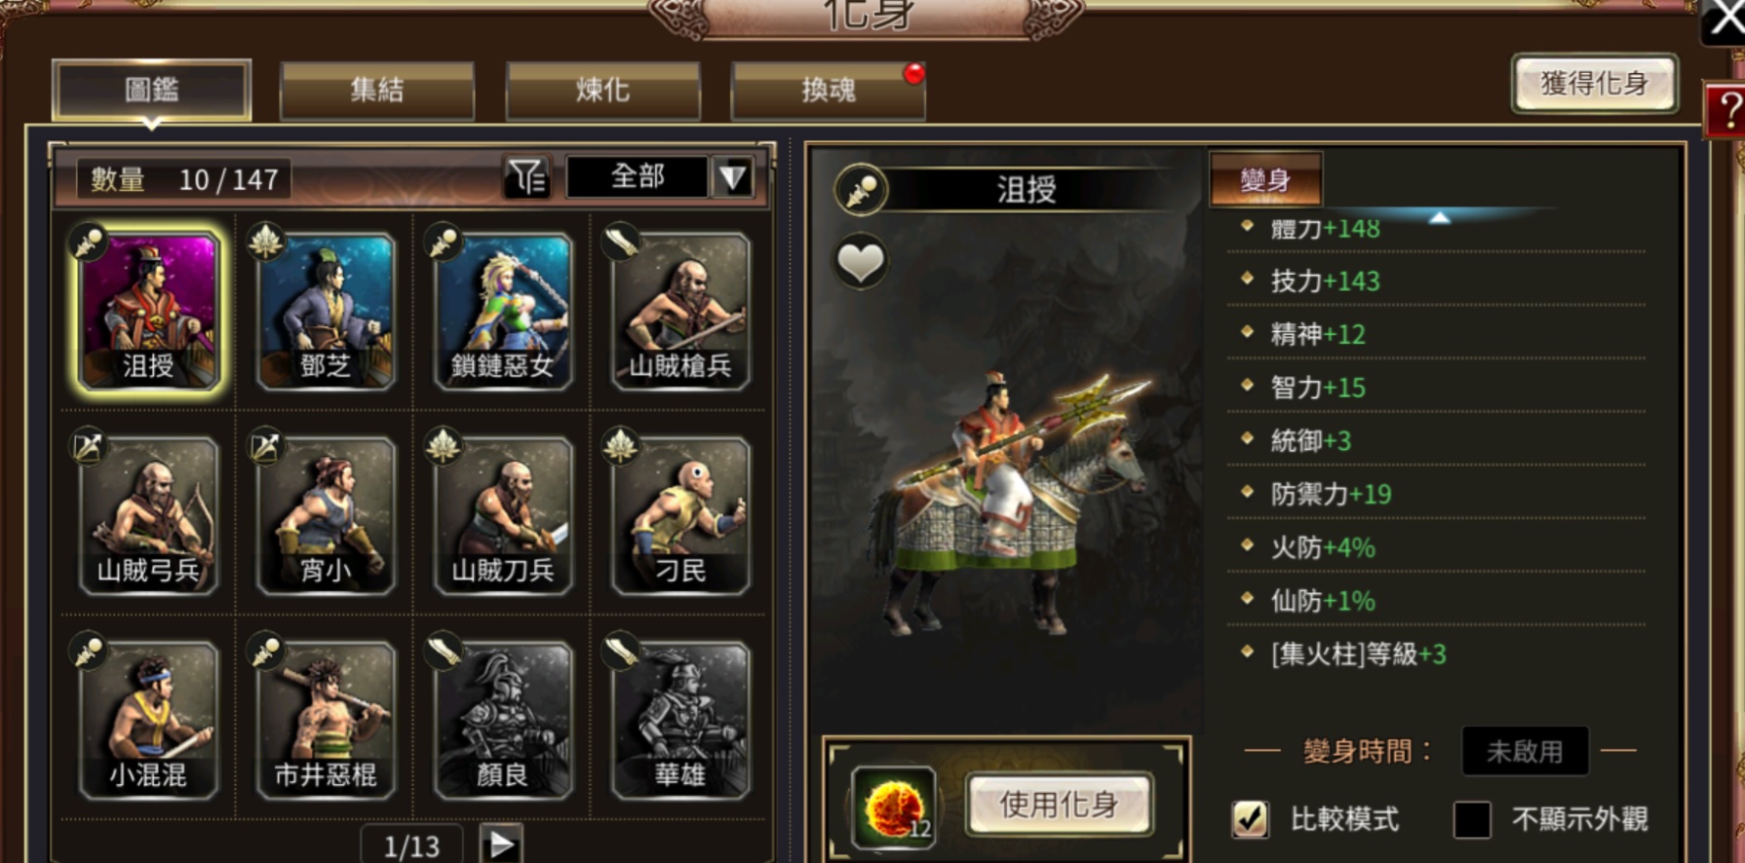Click the staff class icon beside 沮授 title
This screenshot has height=863, width=1745.
pyautogui.click(x=861, y=190)
